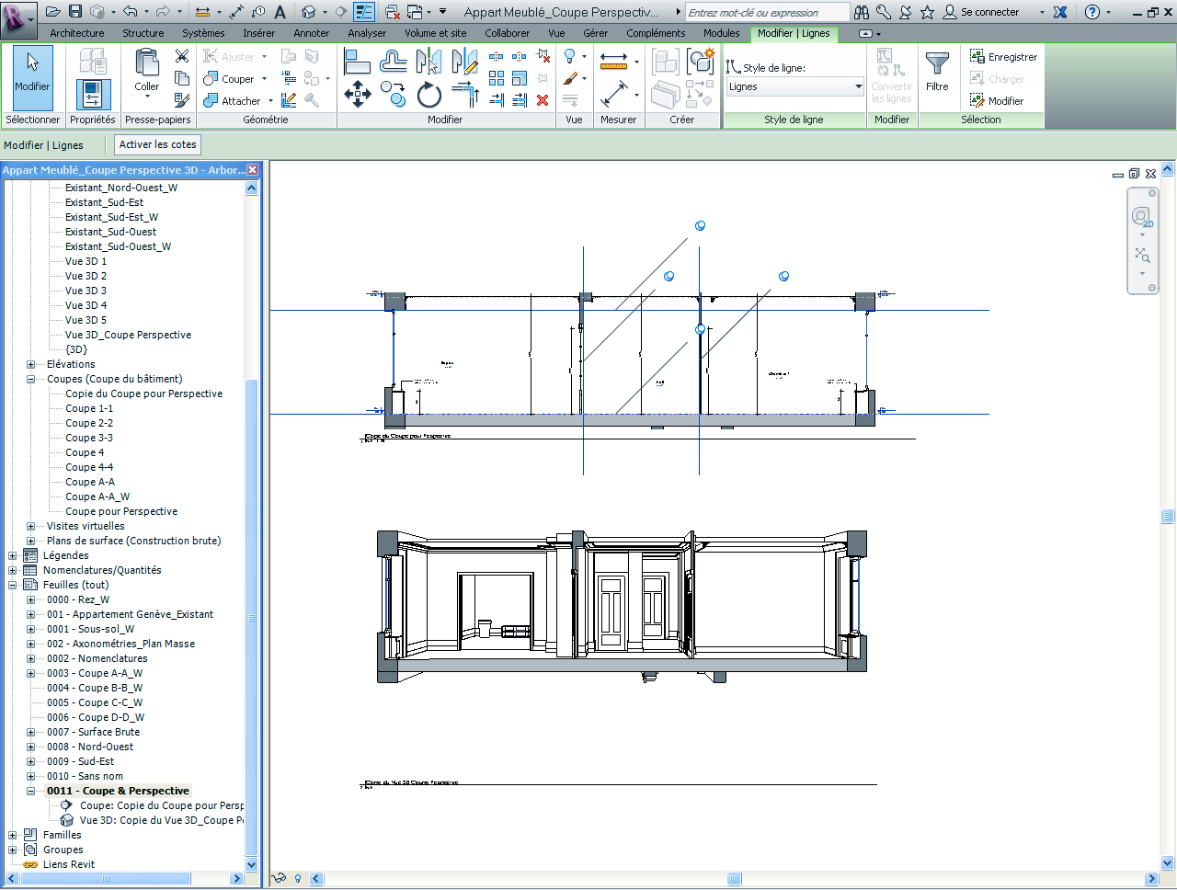Select the Miroir tool with pencil icon
This screenshot has height=890, width=1177.
click(466, 63)
